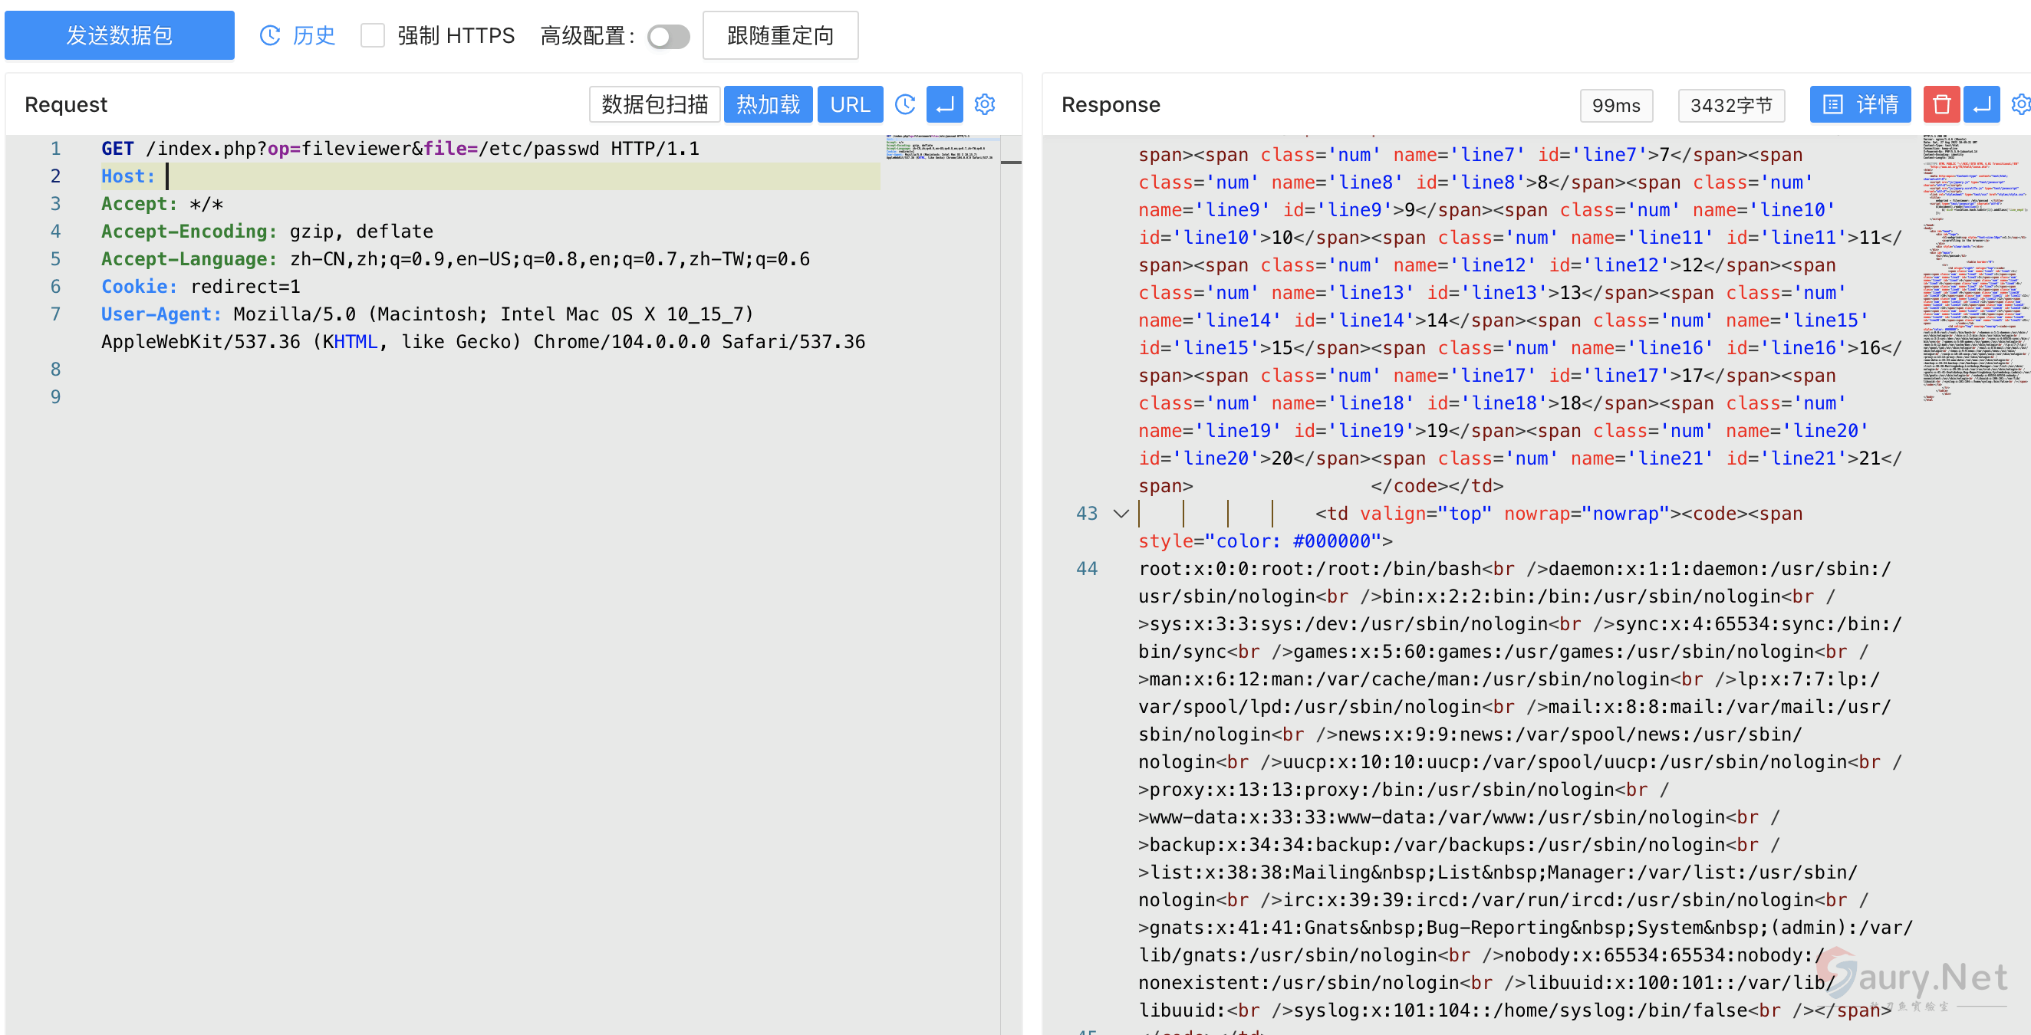Collapse line 43 fold arrow in Response
2031x1035 pixels.
1121,514
